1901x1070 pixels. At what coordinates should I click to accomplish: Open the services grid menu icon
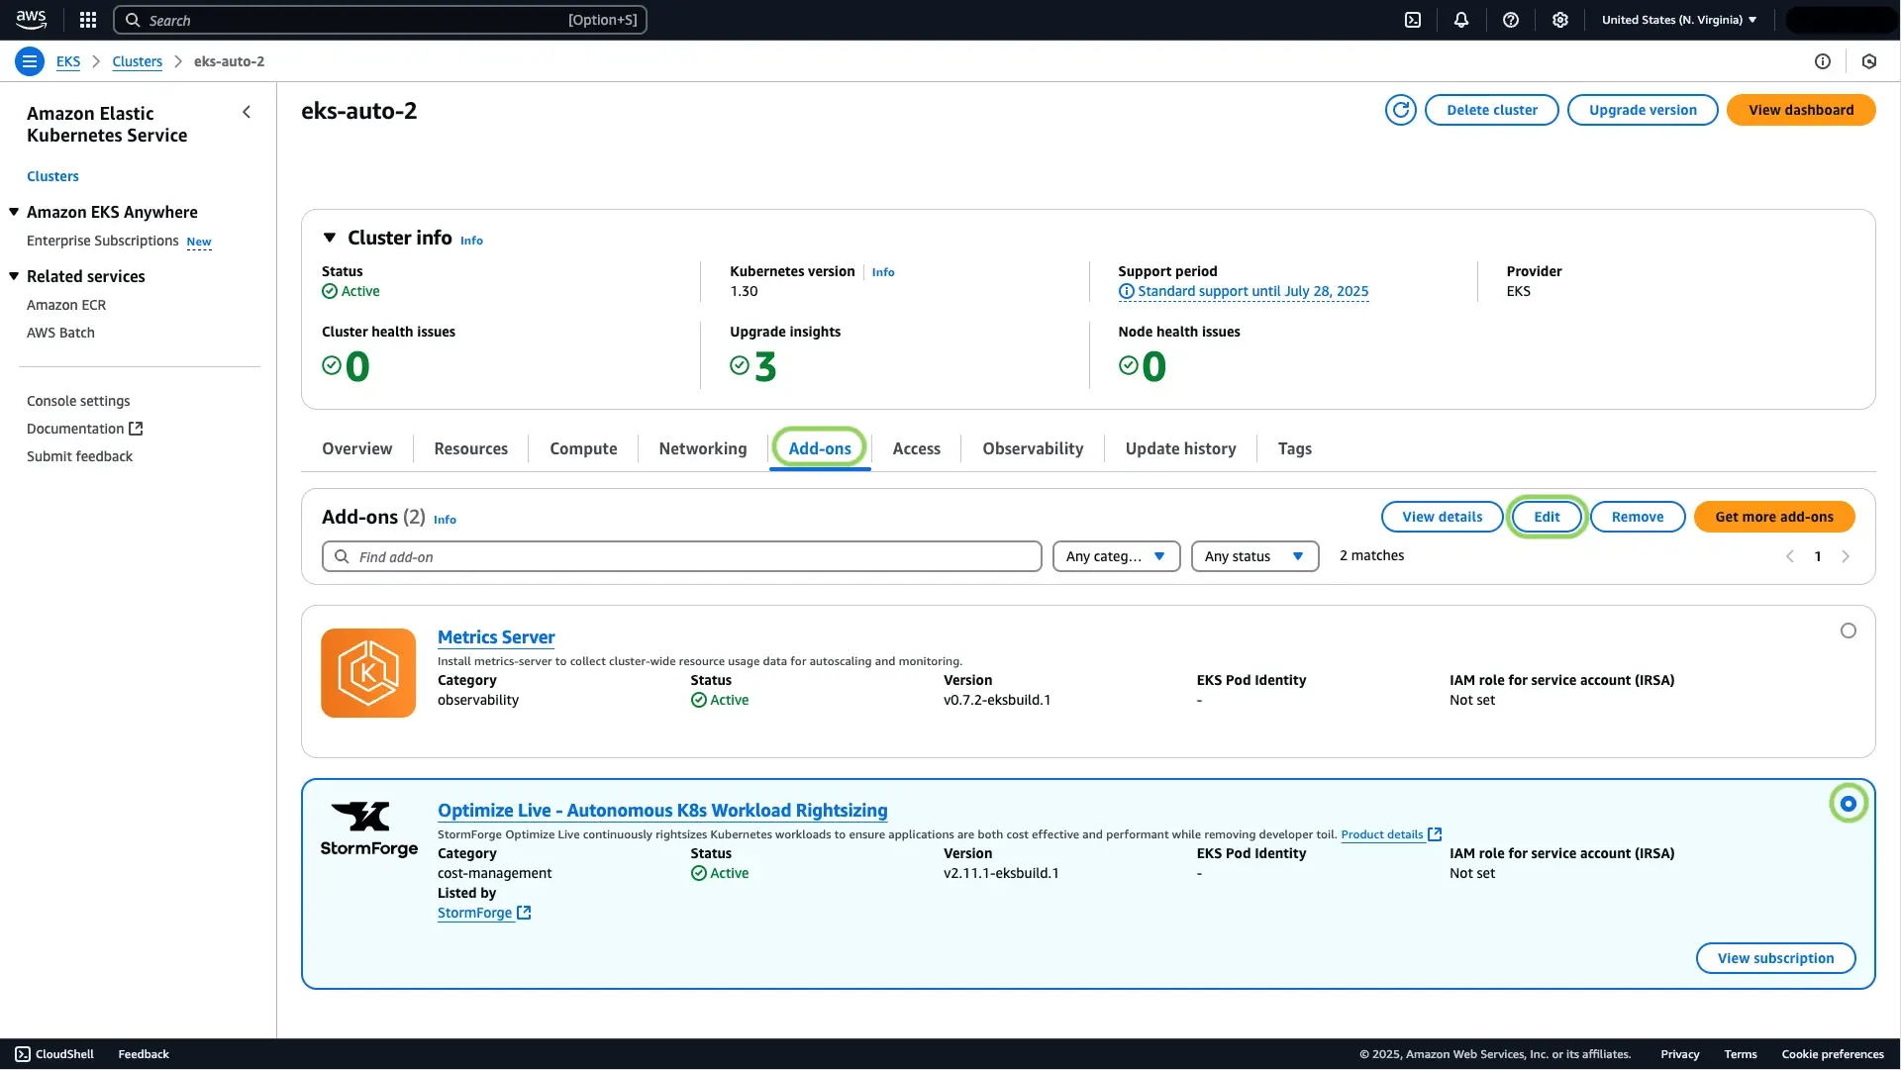coord(88,20)
